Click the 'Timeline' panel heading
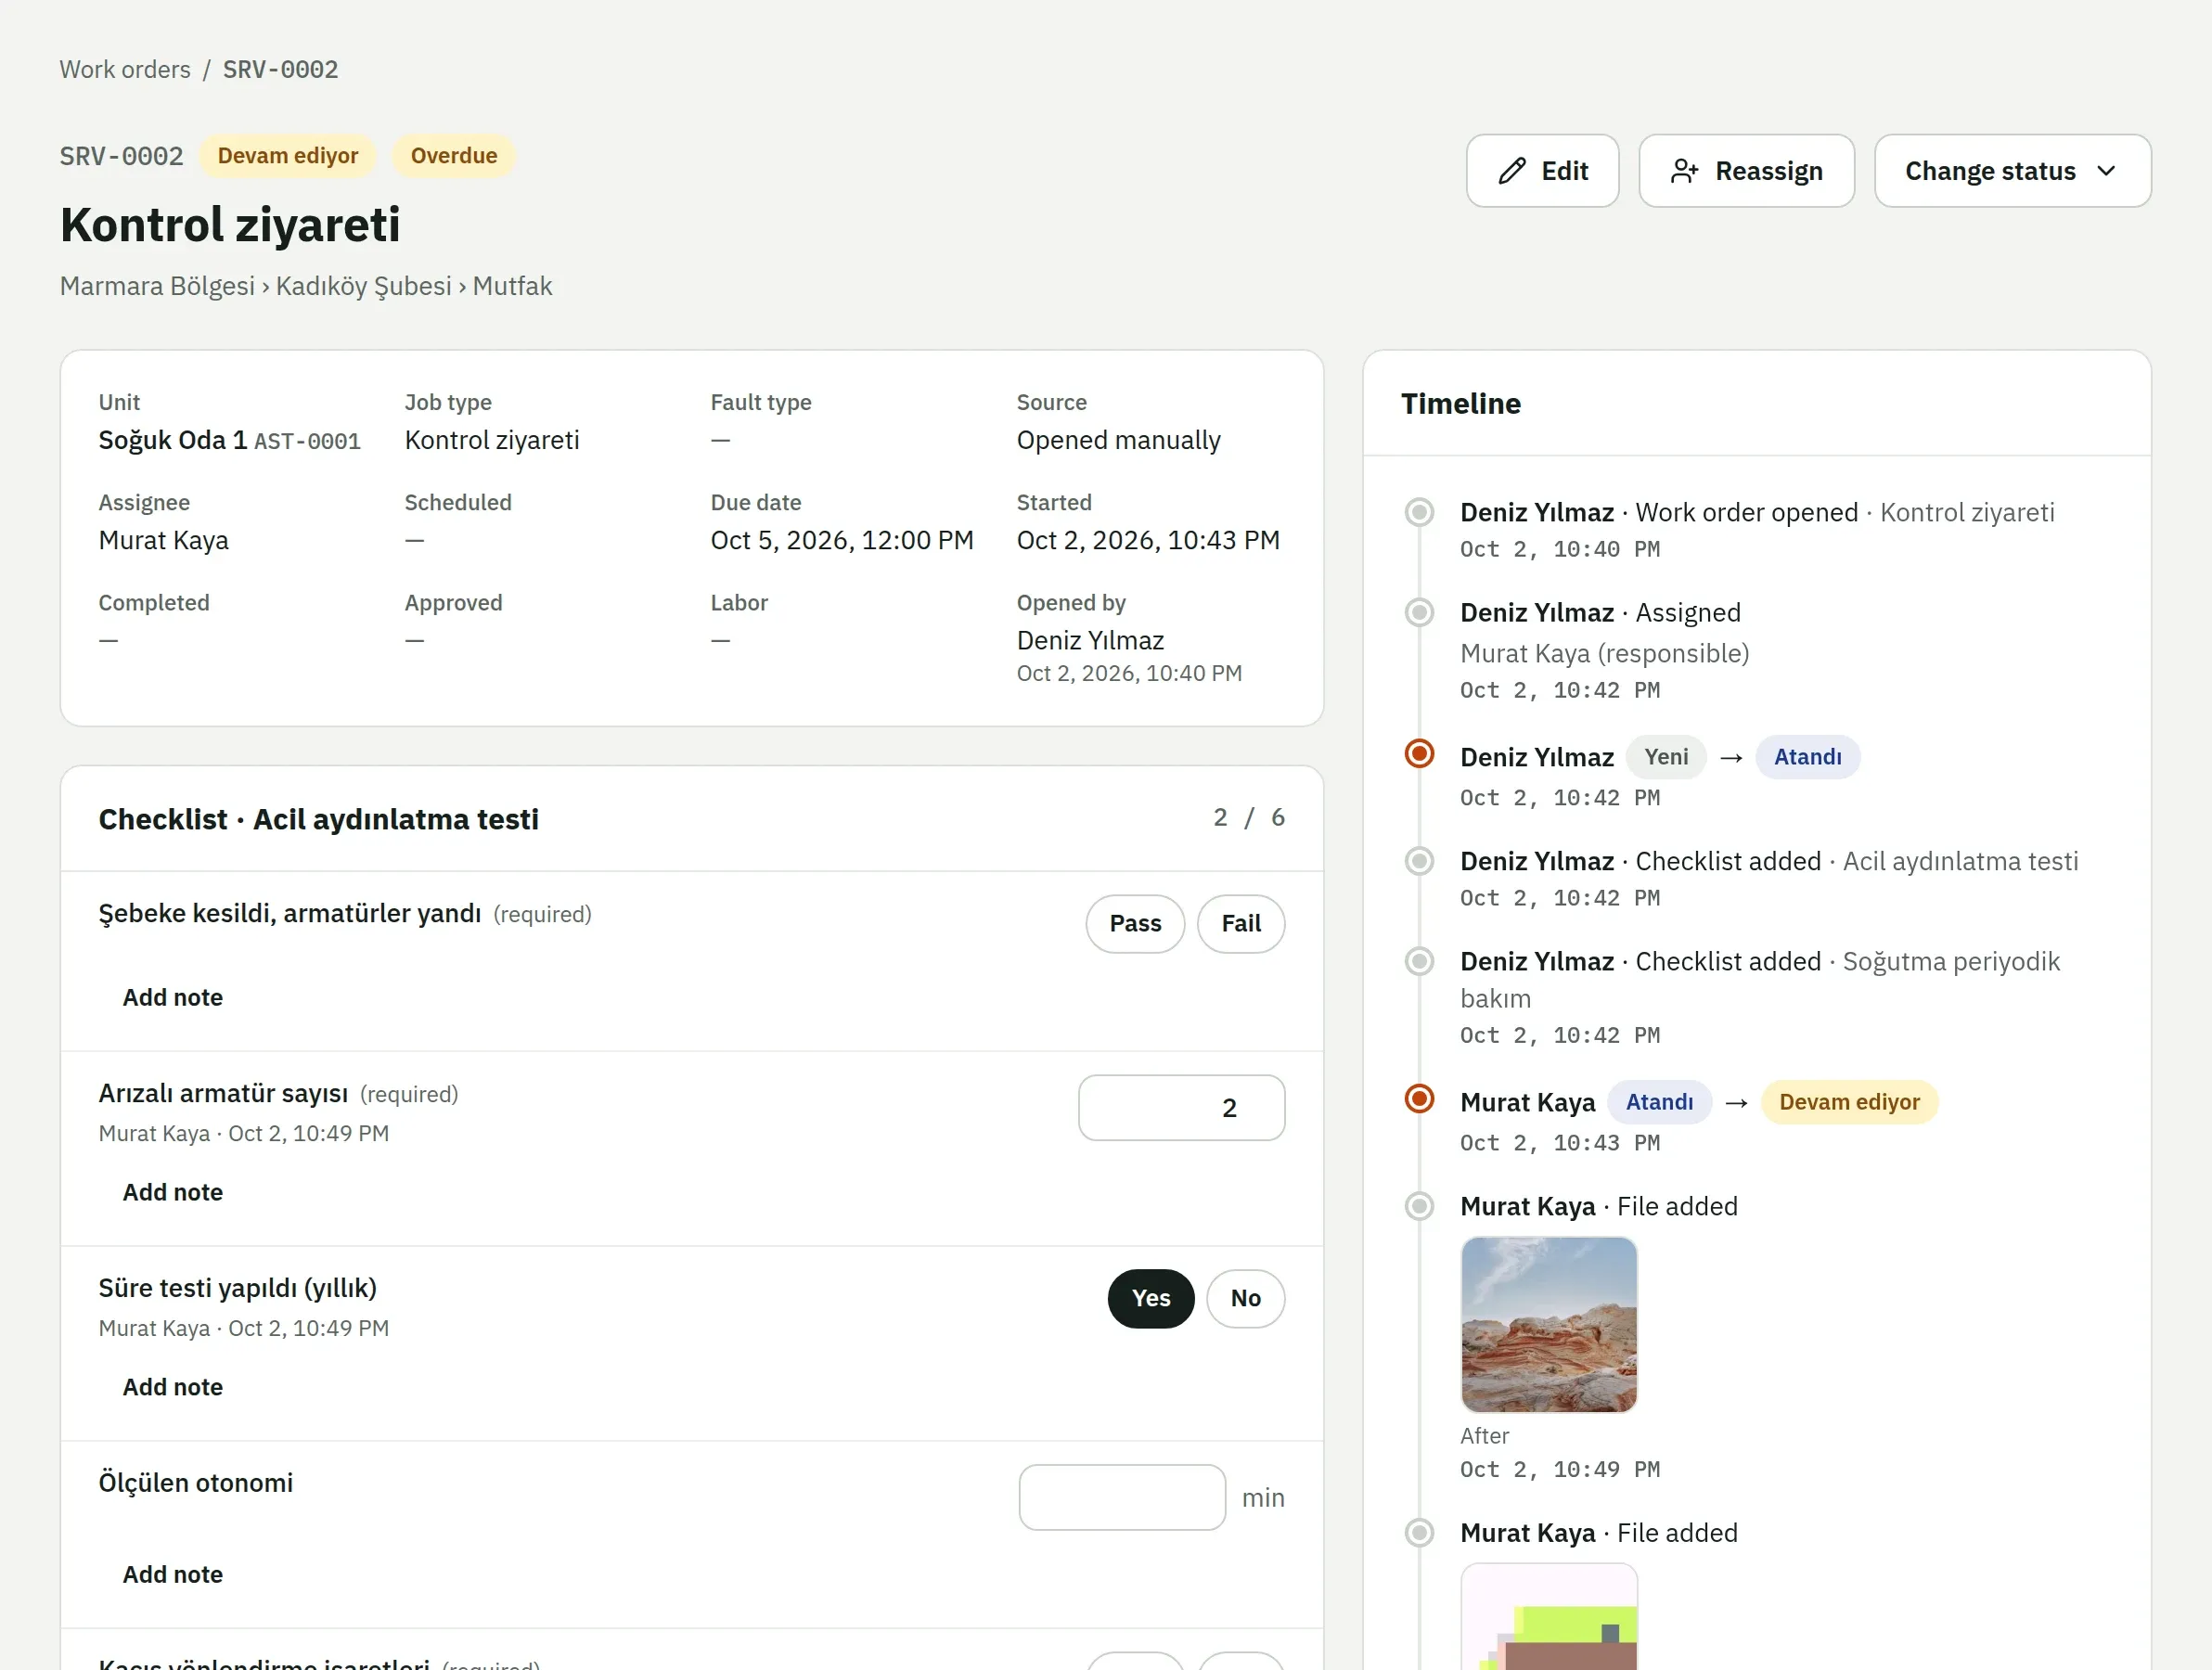This screenshot has width=2212, height=1670. (1460, 403)
